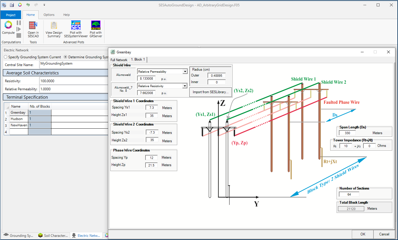Screen dimensions: 398x240
Task: Click OK in the Greenbay dialog
Action: pyautogui.click(x=363, y=234)
